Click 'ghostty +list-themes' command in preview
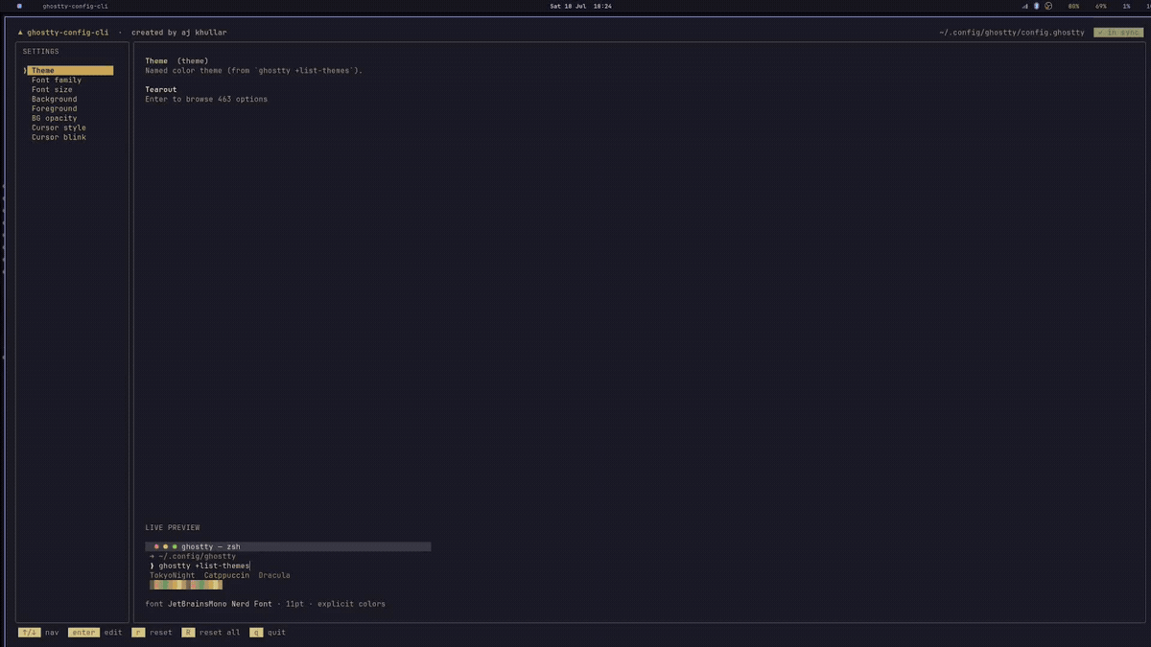This screenshot has height=647, width=1151. pyautogui.click(x=204, y=566)
